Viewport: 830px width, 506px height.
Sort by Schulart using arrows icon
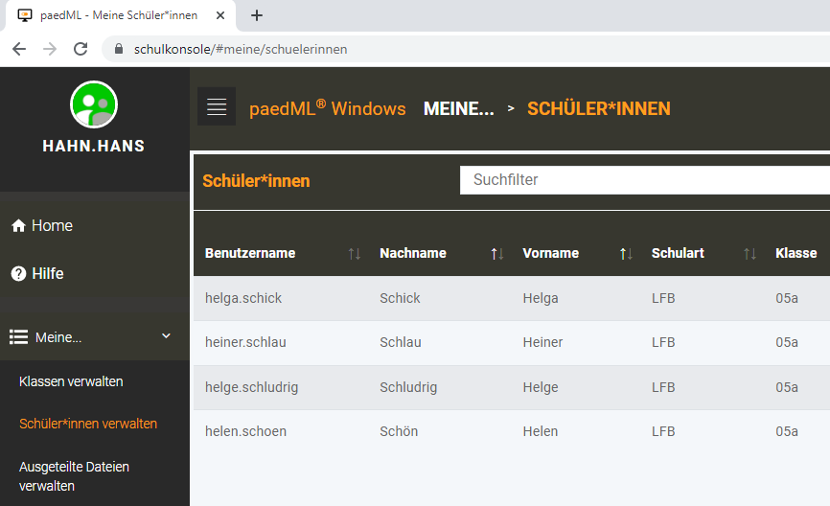pos(749,254)
